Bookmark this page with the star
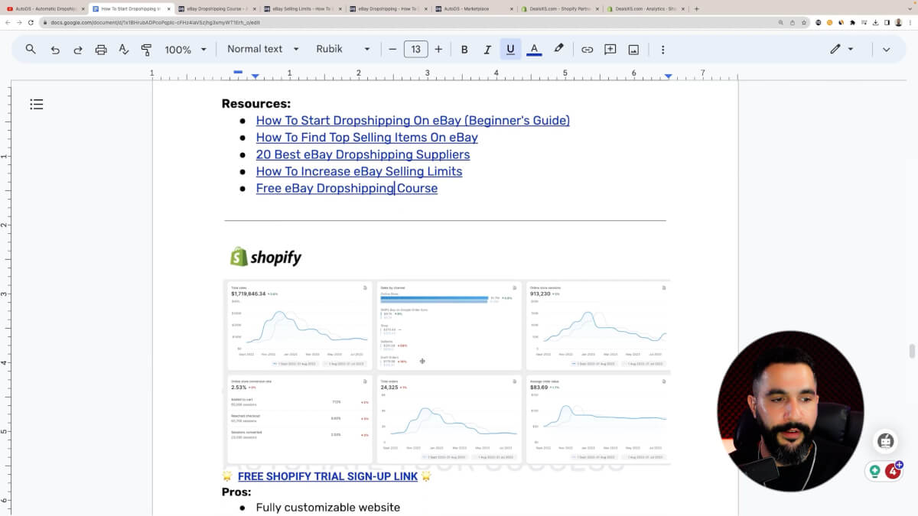 (x=804, y=22)
